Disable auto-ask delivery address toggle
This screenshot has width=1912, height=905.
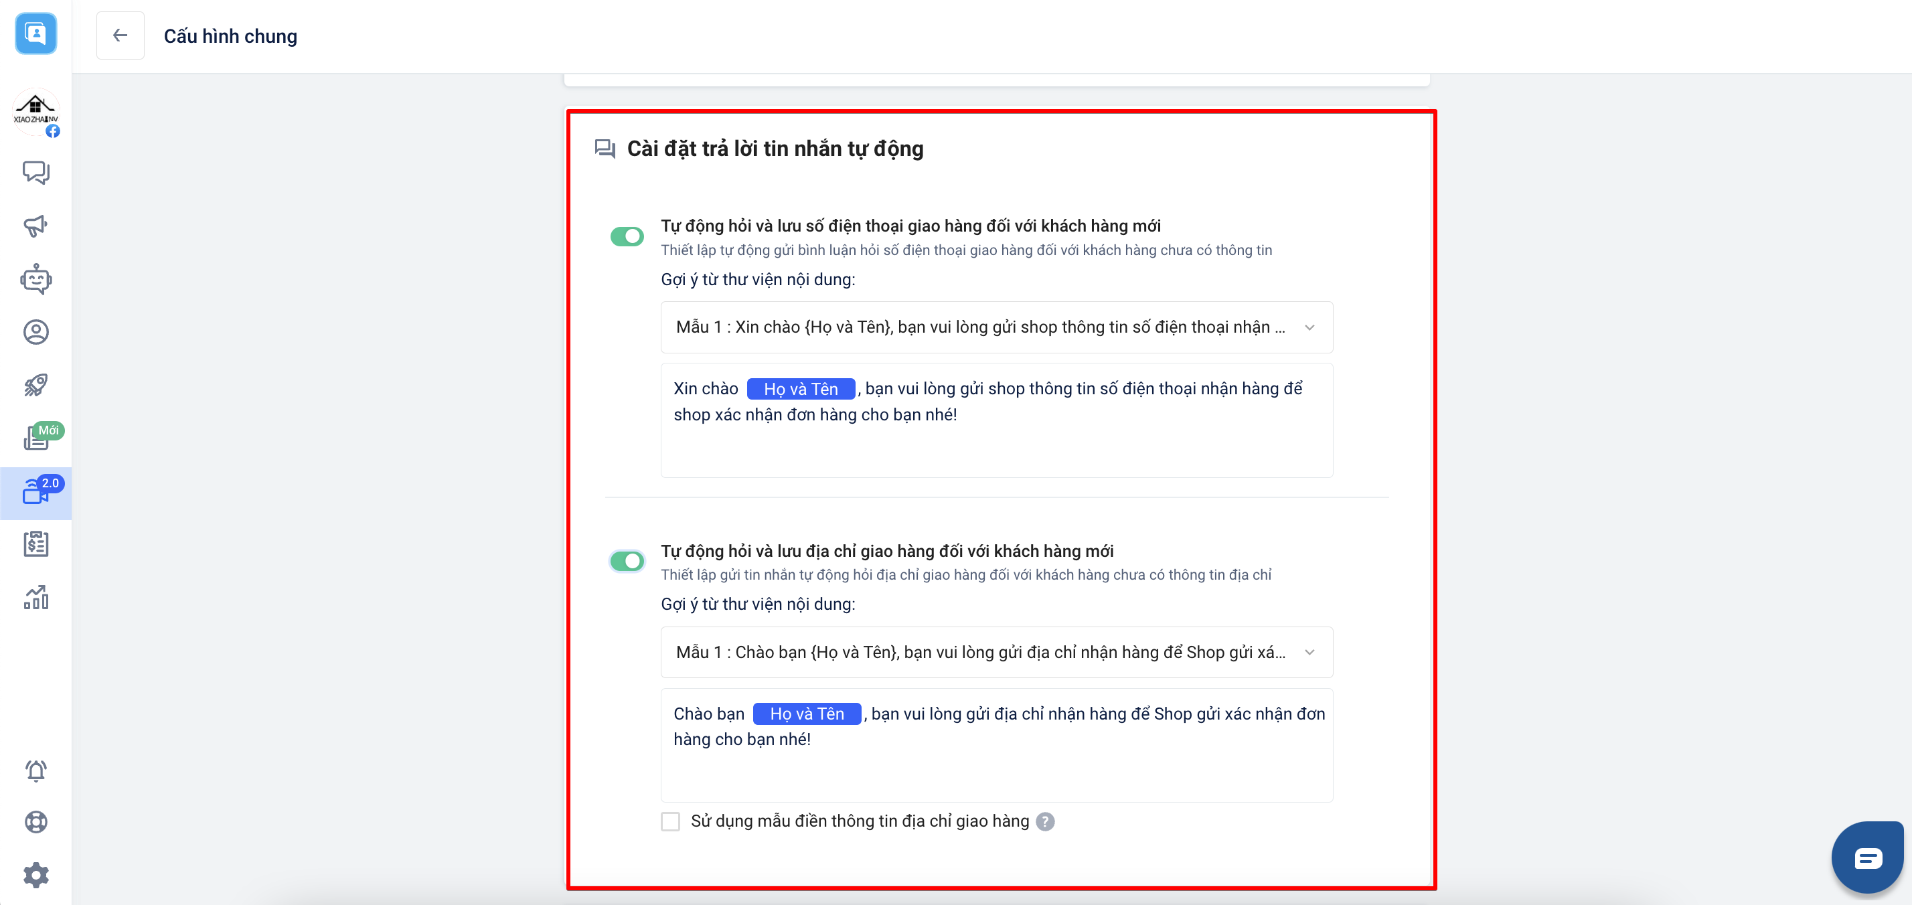click(627, 560)
